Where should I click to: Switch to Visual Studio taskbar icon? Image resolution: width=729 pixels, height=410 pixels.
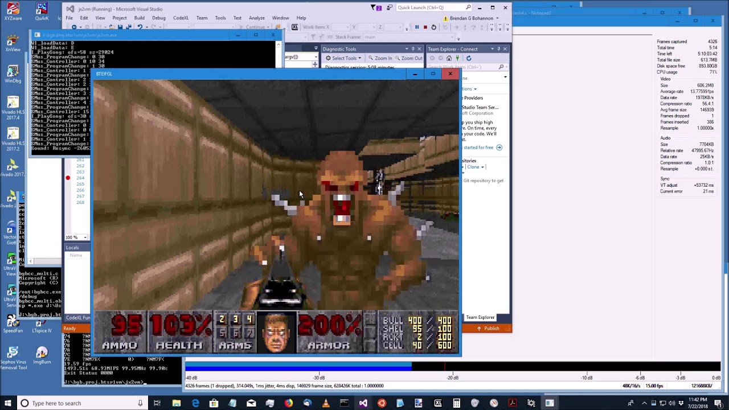point(363,403)
